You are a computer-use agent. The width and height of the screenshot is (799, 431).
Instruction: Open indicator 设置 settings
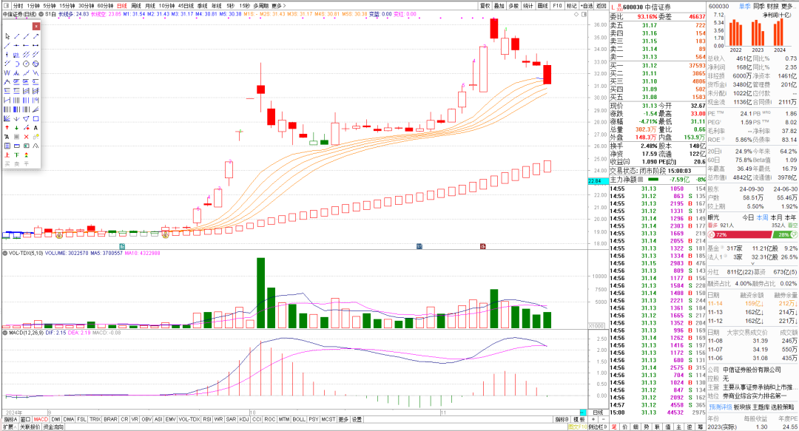point(357,419)
